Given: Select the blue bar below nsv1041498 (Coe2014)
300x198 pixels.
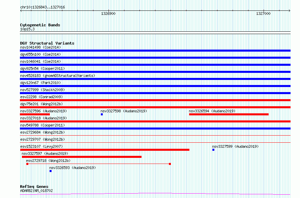Looking at the screenshot, I should pyautogui.click(x=155, y=51).
